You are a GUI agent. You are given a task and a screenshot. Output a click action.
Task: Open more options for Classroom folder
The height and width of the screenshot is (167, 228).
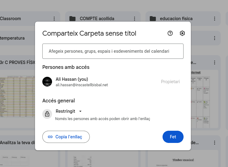pos(54,19)
